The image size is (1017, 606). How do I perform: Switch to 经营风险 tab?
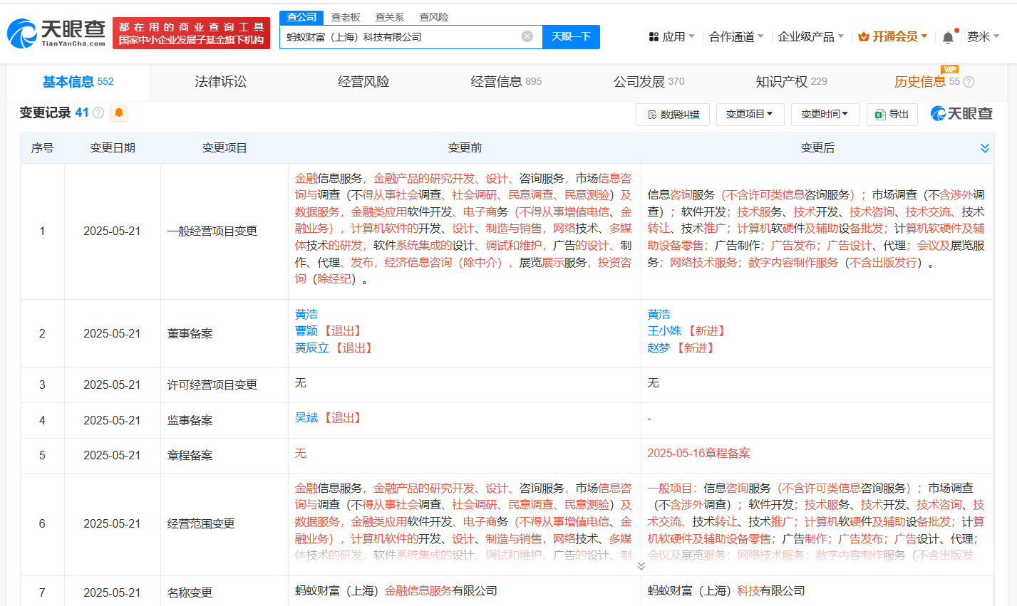(363, 82)
